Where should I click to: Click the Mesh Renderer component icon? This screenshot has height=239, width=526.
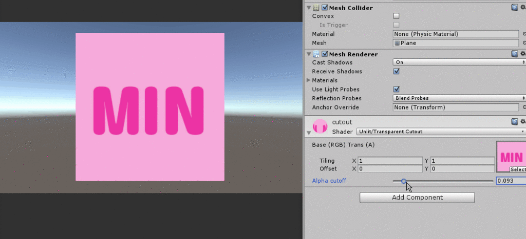316,54
